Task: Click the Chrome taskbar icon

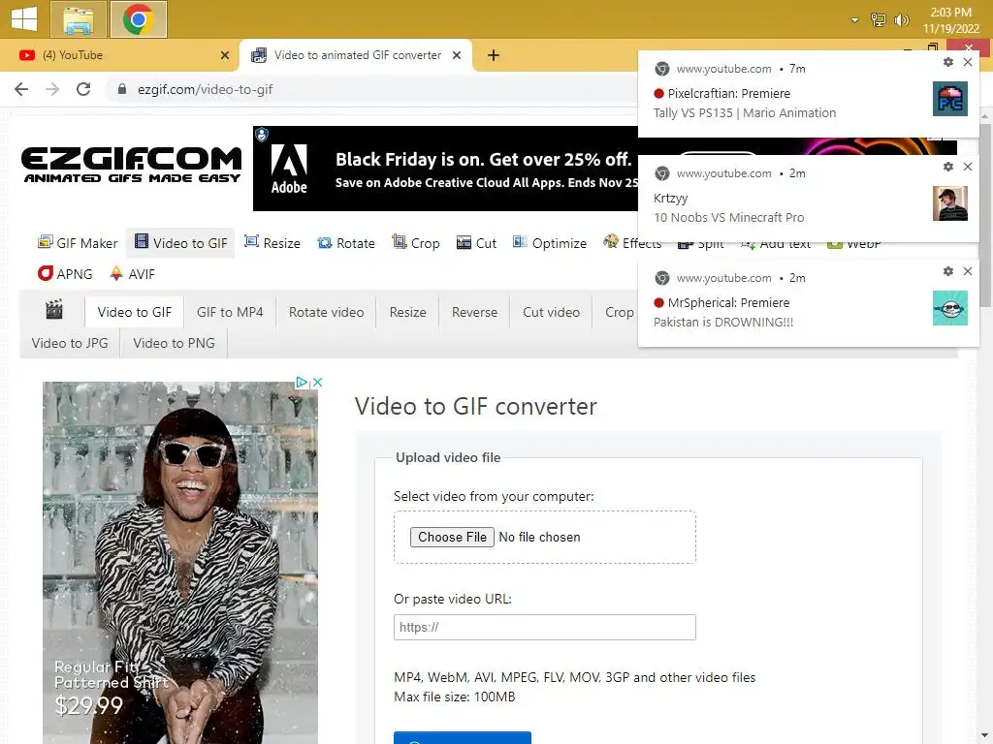Action: pos(138,19)
